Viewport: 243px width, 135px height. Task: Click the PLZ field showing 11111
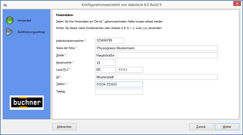point(130,70)
